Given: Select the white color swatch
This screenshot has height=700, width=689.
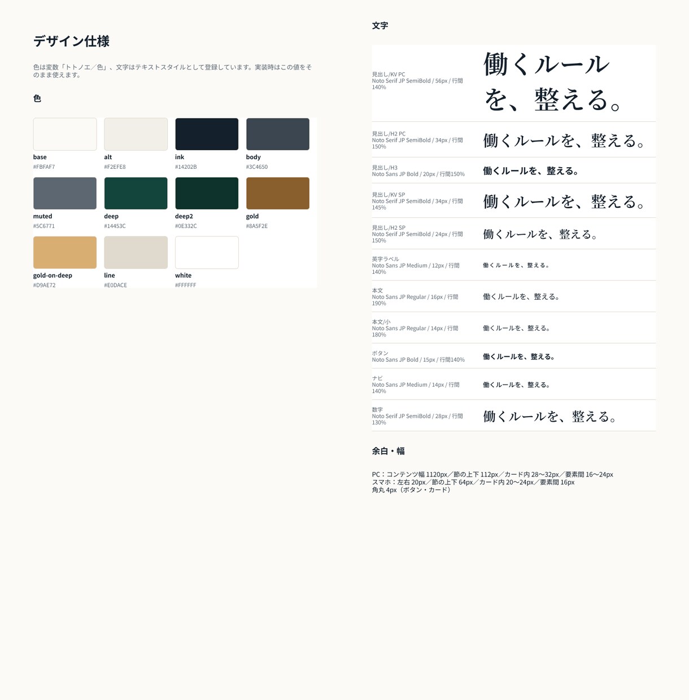Looking at the screenshot, I should (x=207, y=252).
